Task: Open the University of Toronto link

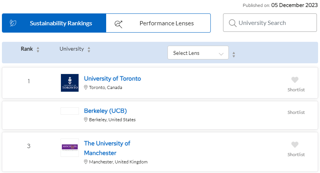Action: tap(112, 78)
